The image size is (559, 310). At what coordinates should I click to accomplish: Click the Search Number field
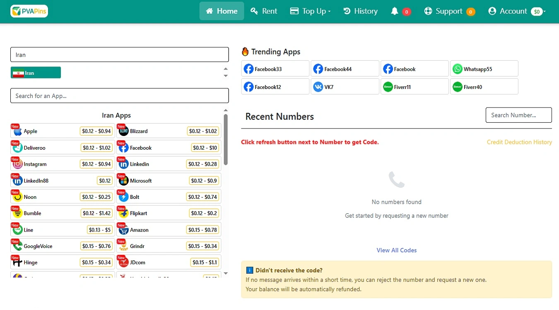pyautogui.click(x=518, y=115)
